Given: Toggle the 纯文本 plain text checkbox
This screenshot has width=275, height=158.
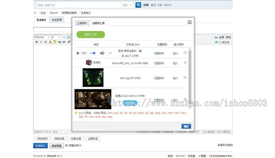Looking at the screenshot, I should point(220,42).
